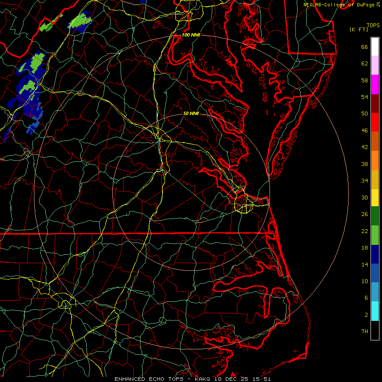Click the dark green 26 kft legend swatch
382x382 pixels.
tap(375, 216)
